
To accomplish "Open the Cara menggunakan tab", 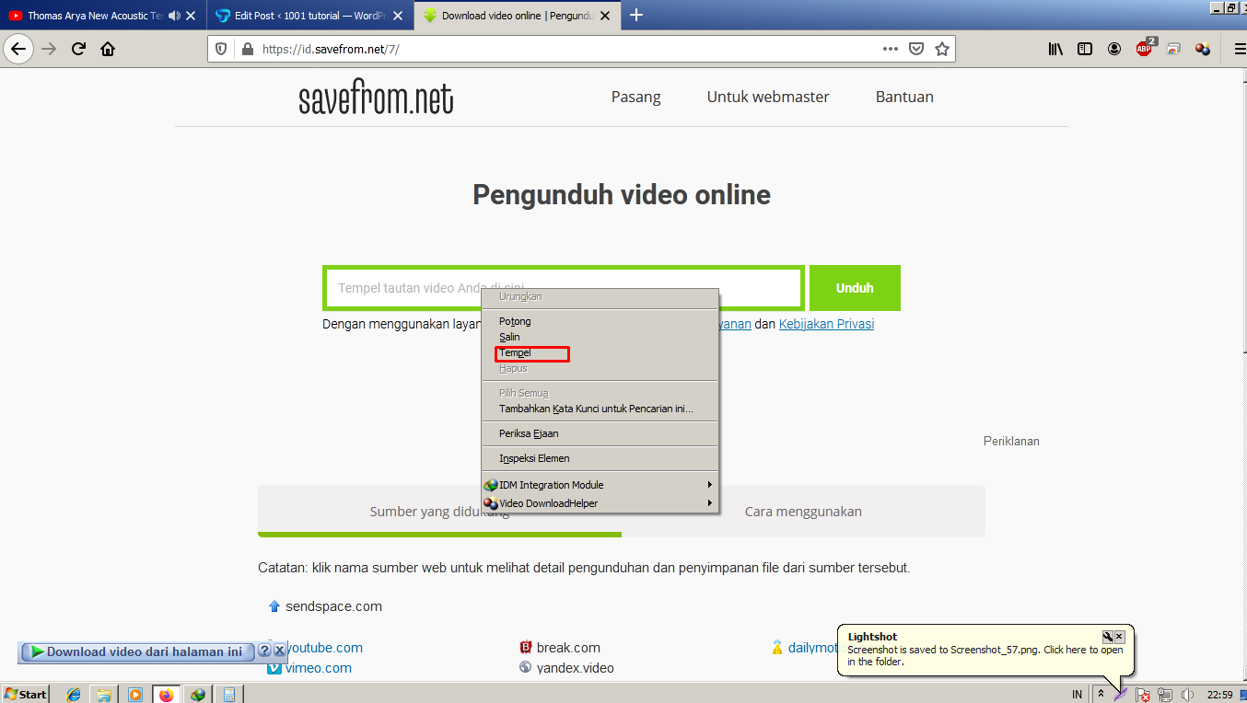I will [803, 512].
